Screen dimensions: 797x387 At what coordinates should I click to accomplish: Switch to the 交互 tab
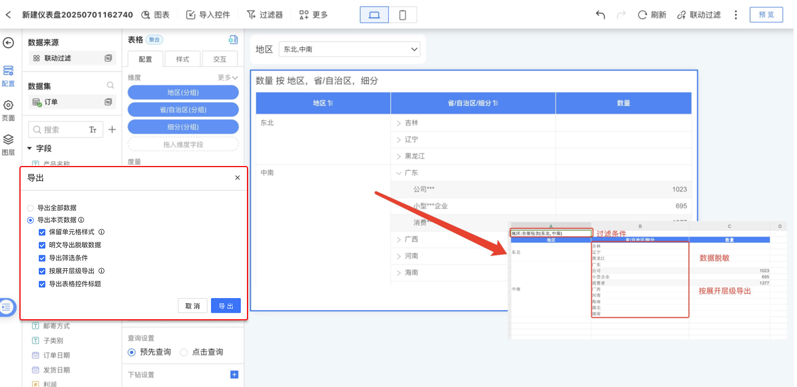(220, 59)
